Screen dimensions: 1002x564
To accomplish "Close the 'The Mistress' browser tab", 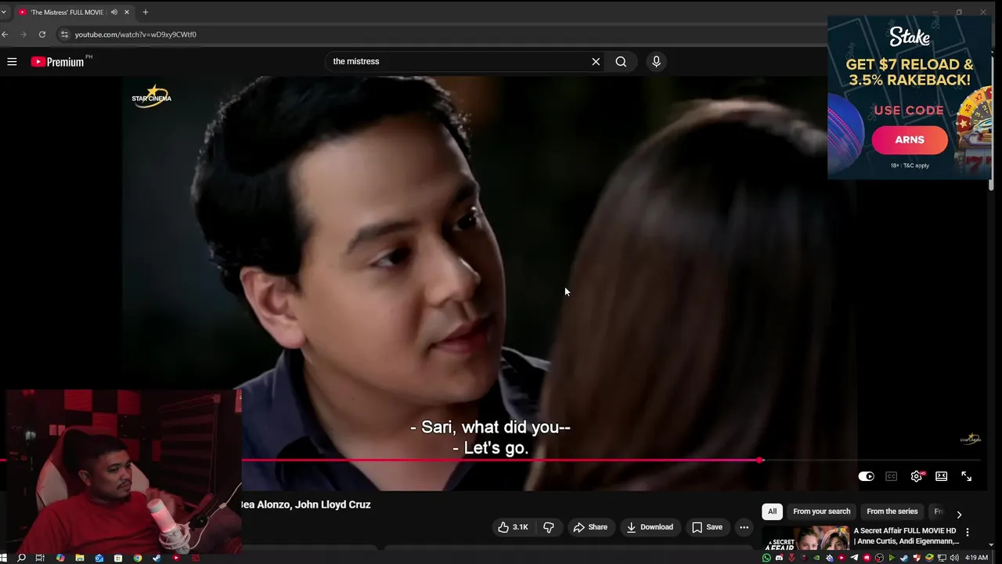I will [127, 12].
